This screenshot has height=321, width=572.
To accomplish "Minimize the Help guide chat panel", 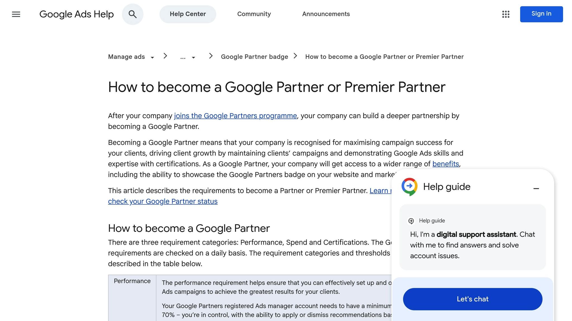I will coord(537,189).
